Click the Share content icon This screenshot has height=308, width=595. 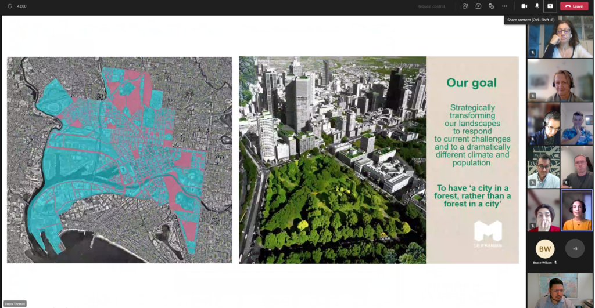(x=550, y=6)
